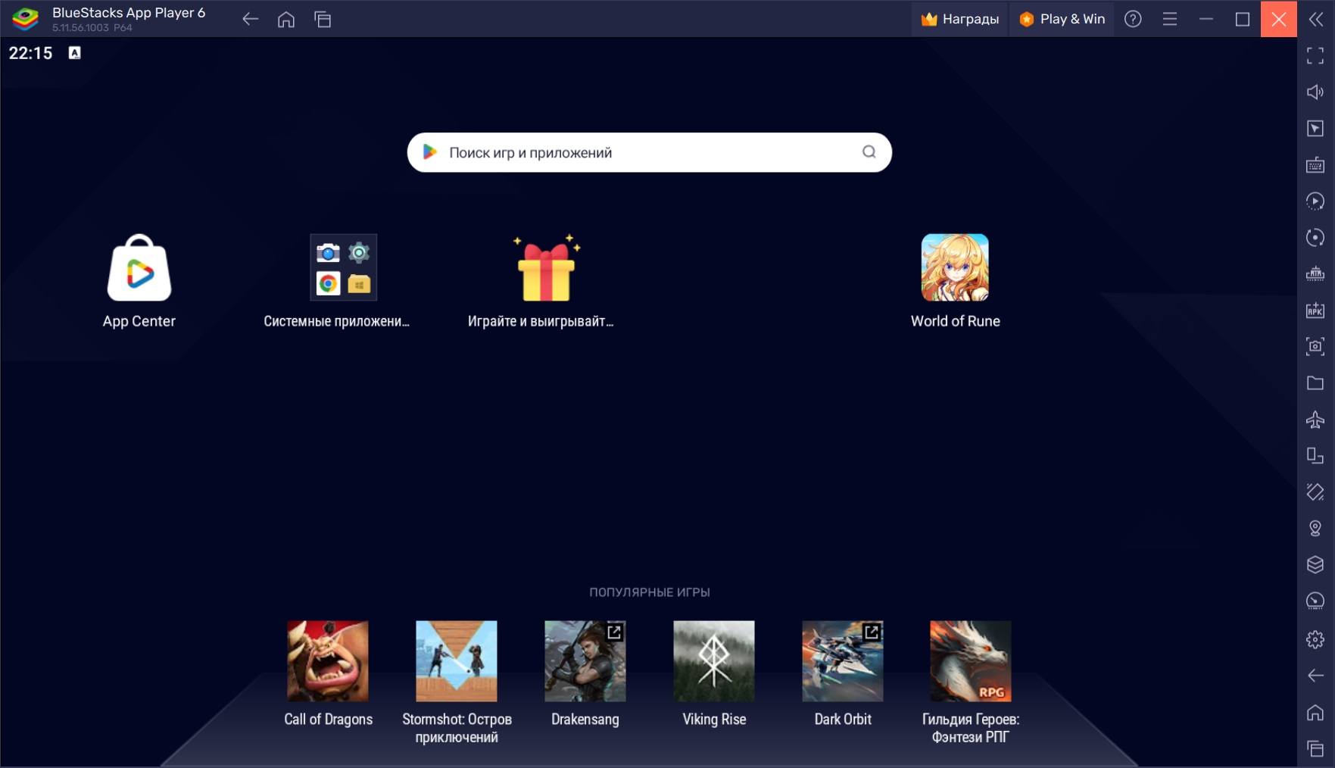Click the airplane icon in sidebar
The image size is (1335, 768).
pos(1316,420)
